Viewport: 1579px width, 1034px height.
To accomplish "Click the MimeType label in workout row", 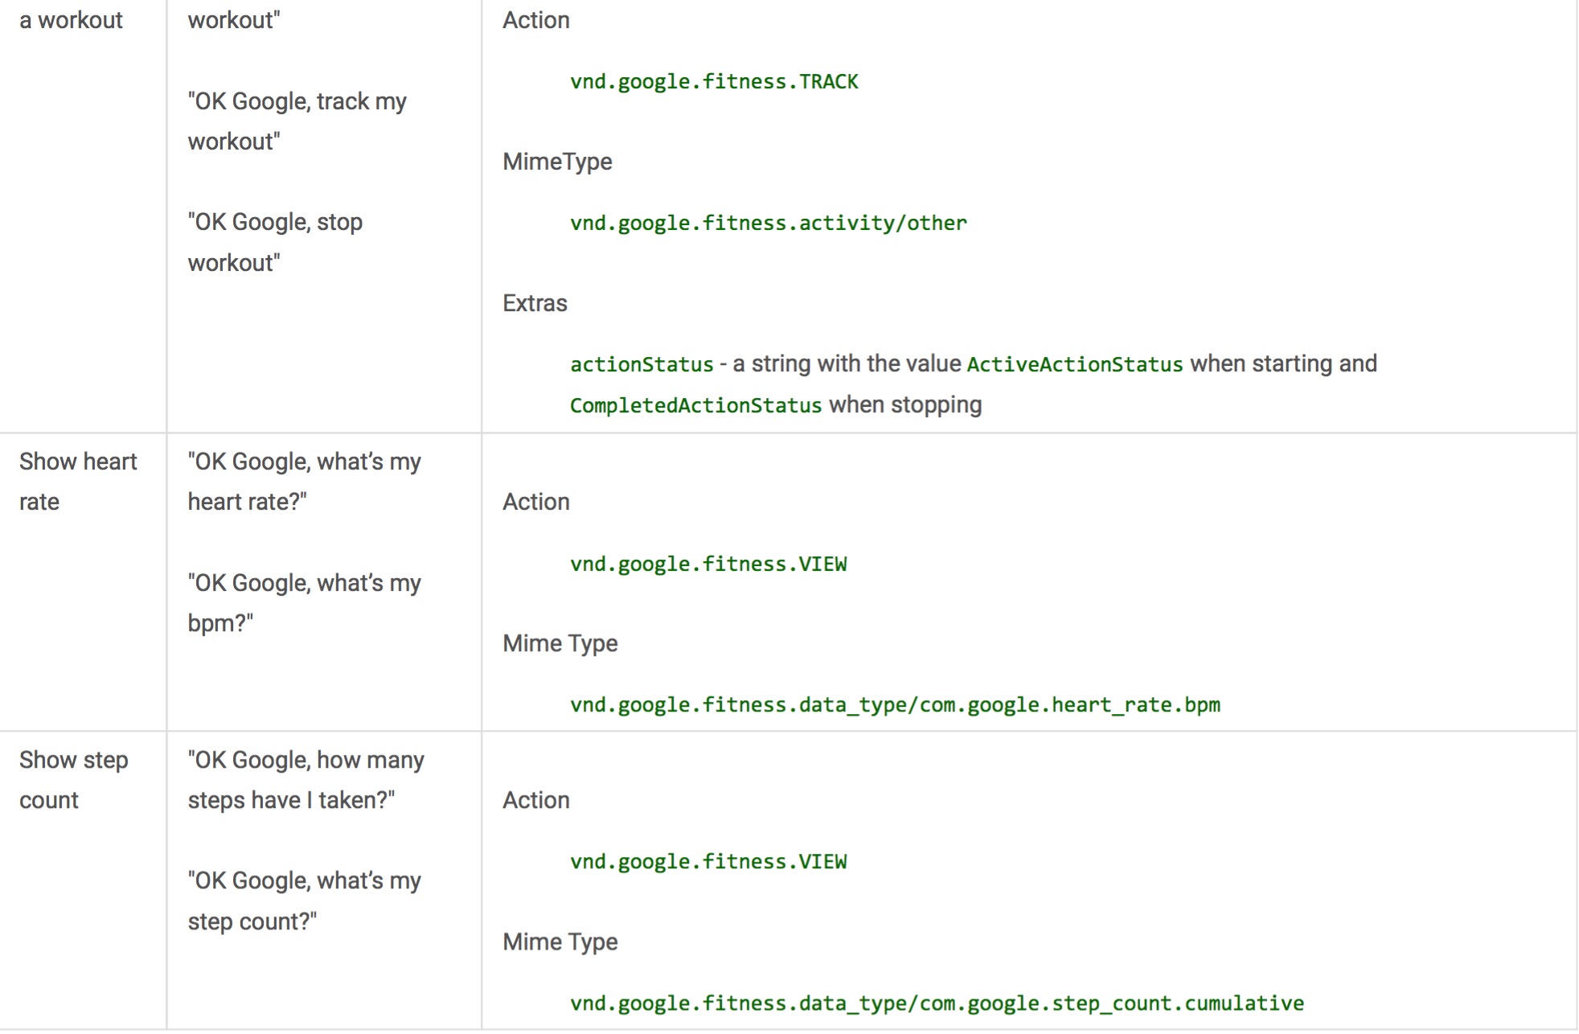I will pyautogui.click(x=557, y=162).
